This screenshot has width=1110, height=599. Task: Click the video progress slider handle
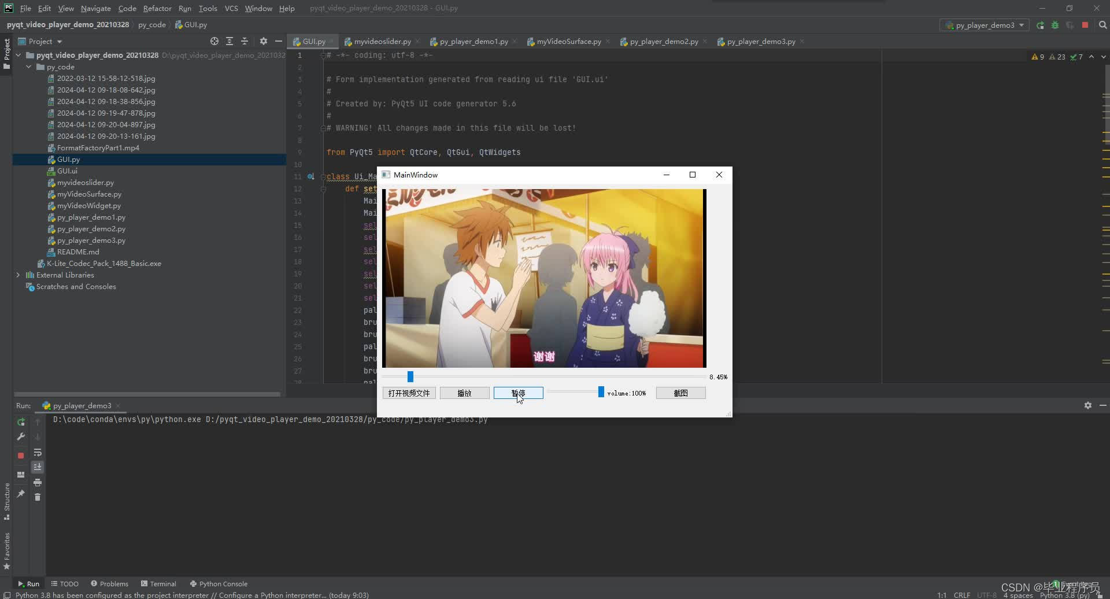click(x=410, y=377)
